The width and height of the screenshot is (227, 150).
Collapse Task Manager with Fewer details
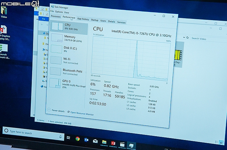click(56, 110)
